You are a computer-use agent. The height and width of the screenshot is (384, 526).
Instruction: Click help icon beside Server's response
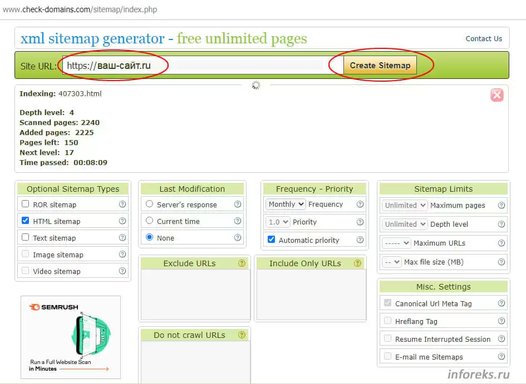point(238,205)
